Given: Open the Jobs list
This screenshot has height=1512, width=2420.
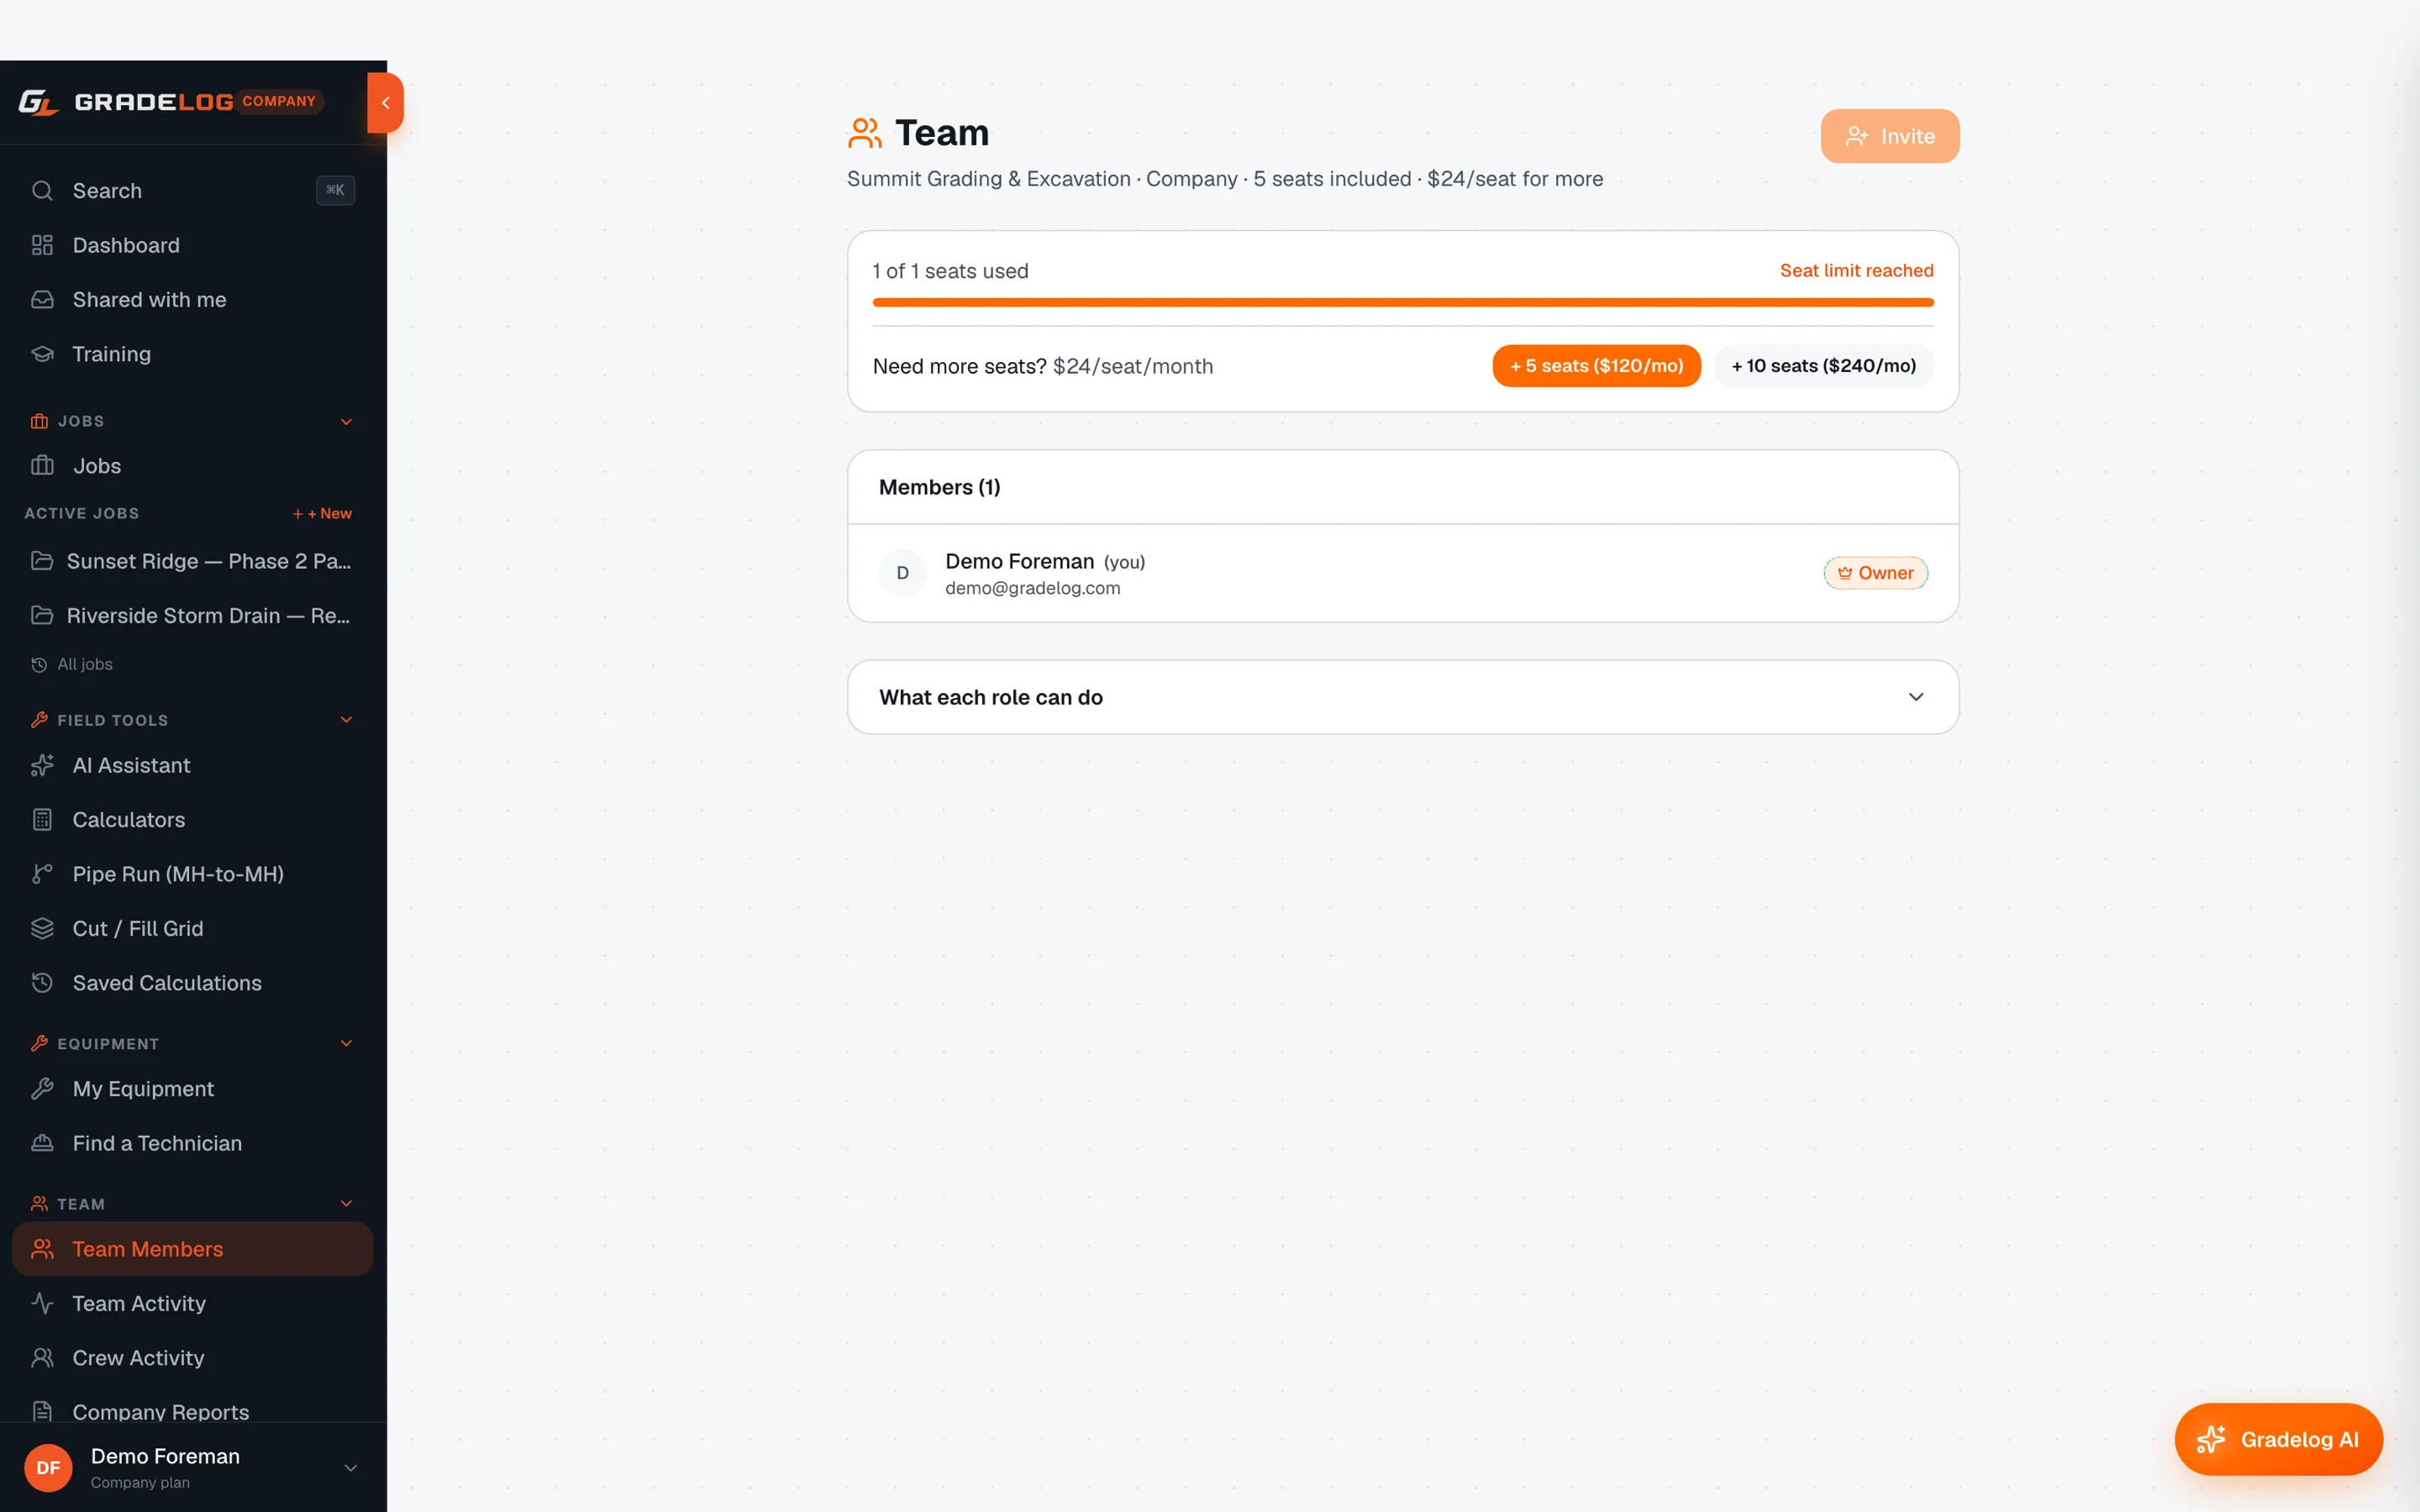Looking at the screenshot, I should tap(192, 465).
